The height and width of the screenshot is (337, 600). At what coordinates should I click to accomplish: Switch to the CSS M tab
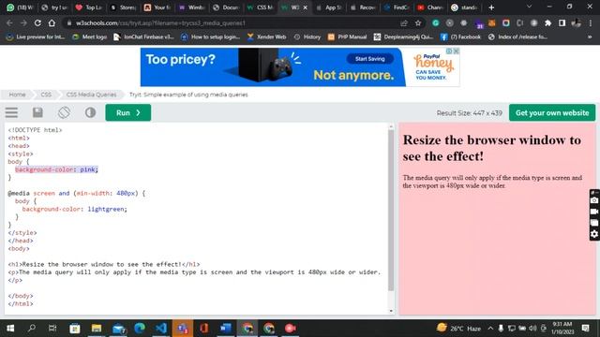(261, 7)
